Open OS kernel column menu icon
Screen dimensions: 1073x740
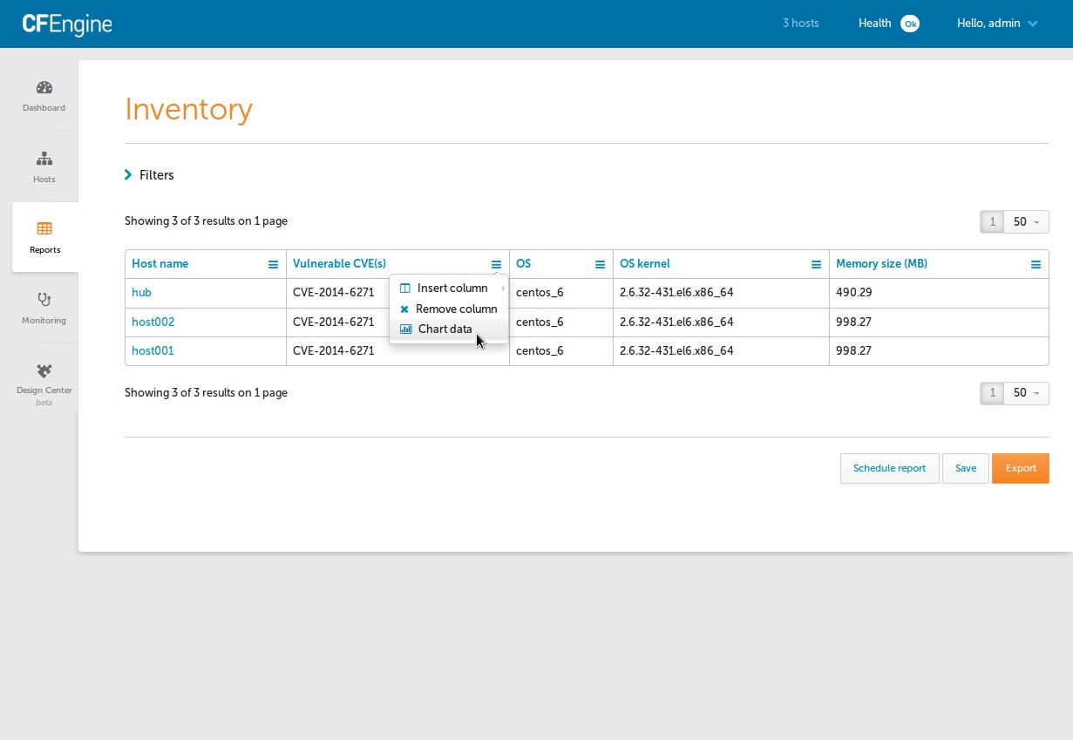coord(816,265)
